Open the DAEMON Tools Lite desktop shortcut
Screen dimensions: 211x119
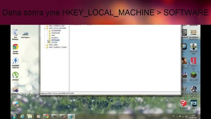pos(15,63)
